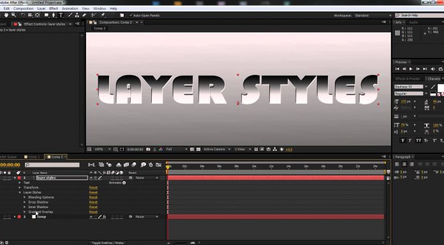This screenshot has width=444, height=245.
Task: Toggle Transparency Grid in the viewer
Action: click(x=198, y=149)
